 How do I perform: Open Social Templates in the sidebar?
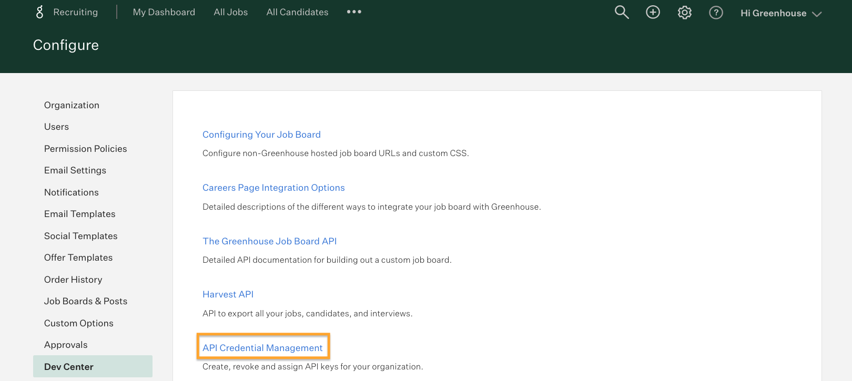80,236
